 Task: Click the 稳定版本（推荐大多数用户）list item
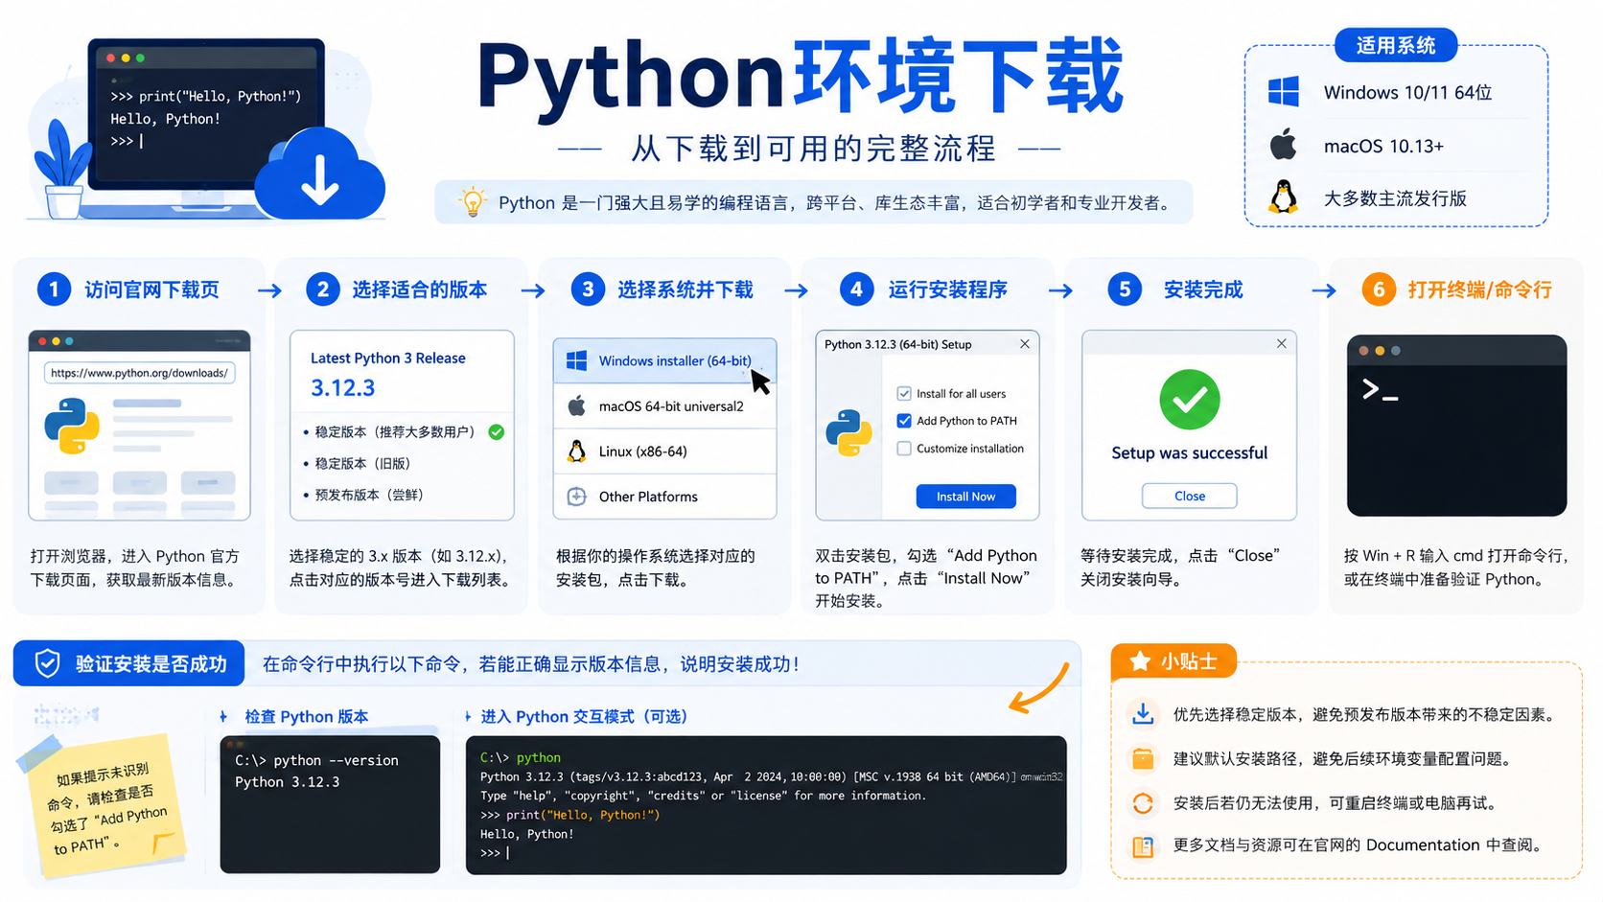(x=390, y=432)
